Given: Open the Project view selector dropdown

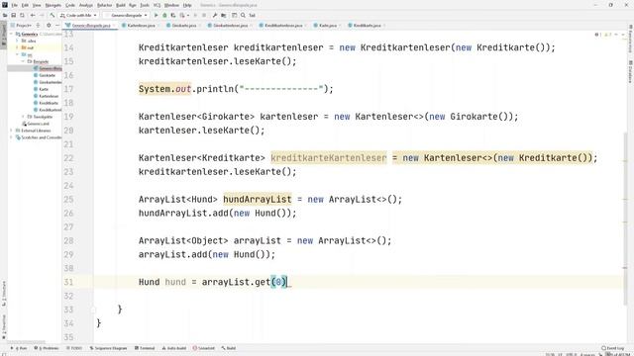Looking at the screenshot, I should [24, 26].
